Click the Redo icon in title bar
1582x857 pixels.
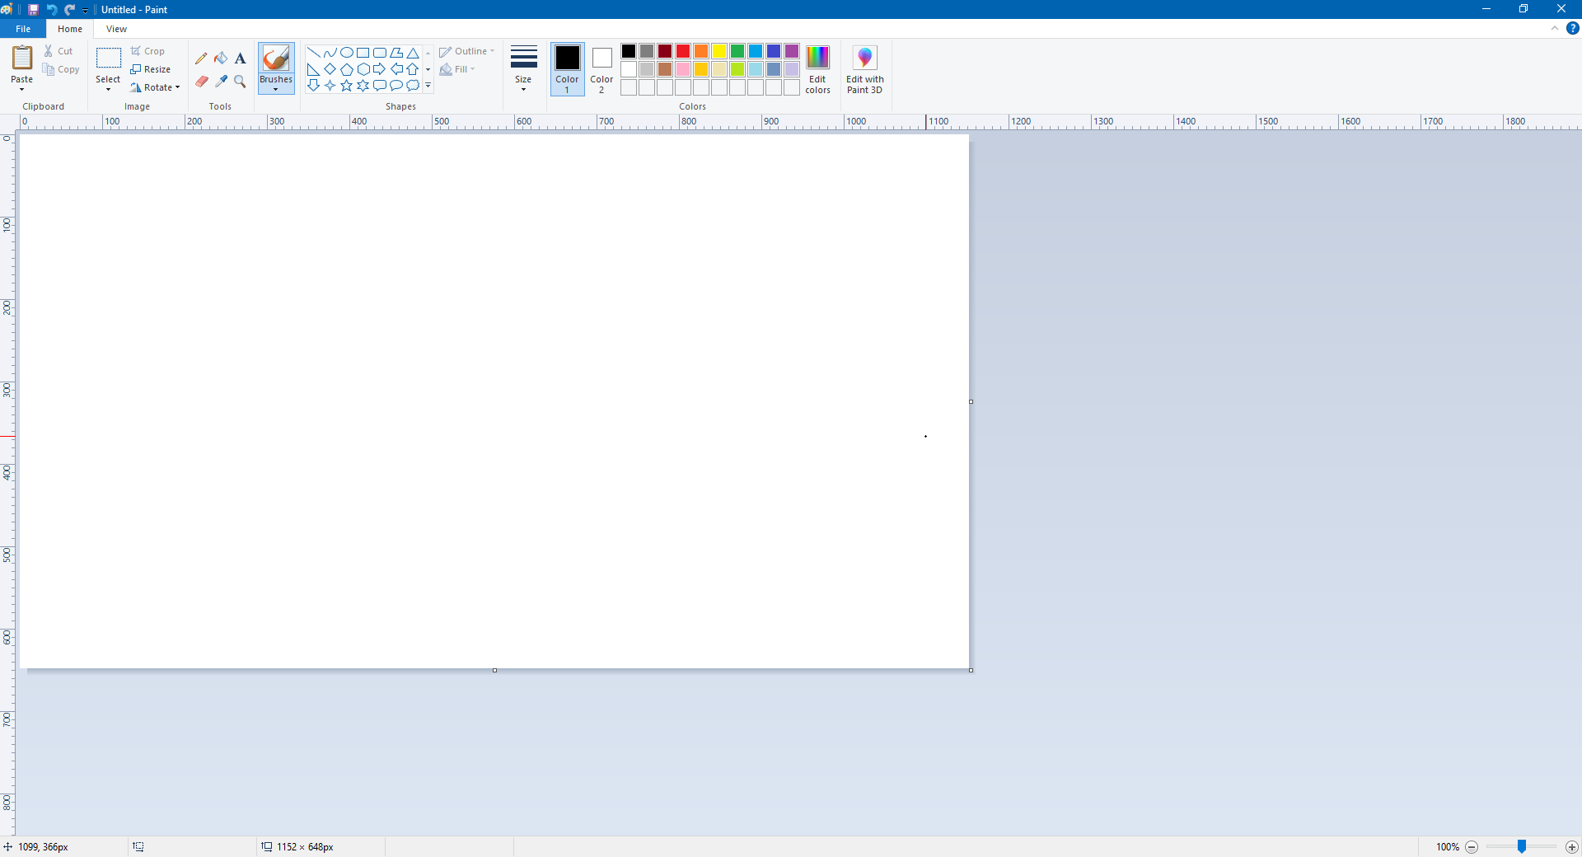69,10
